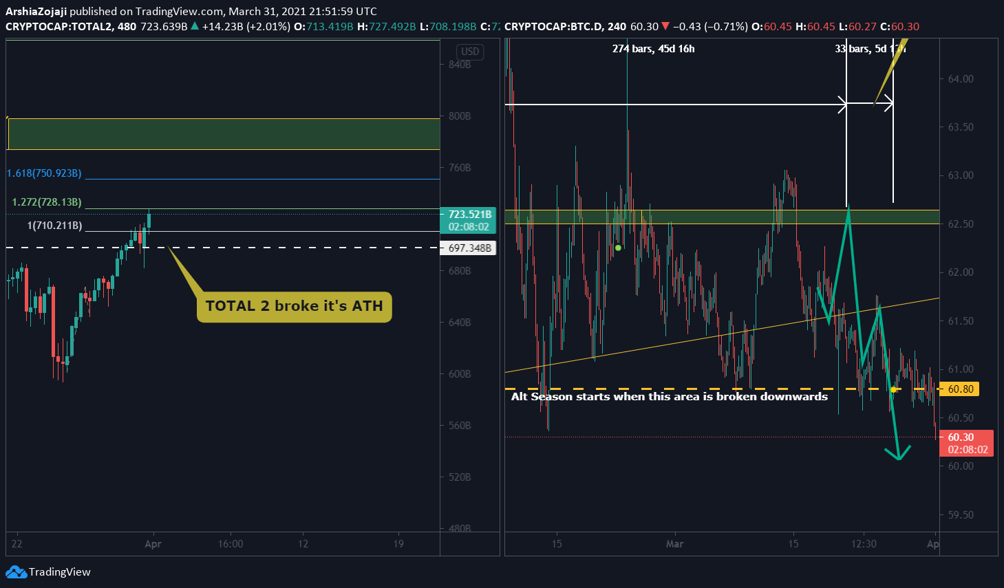This screenshot has height=588, width=1004.
Task: Click the O:713.419B open value
Action: point(323,26)
